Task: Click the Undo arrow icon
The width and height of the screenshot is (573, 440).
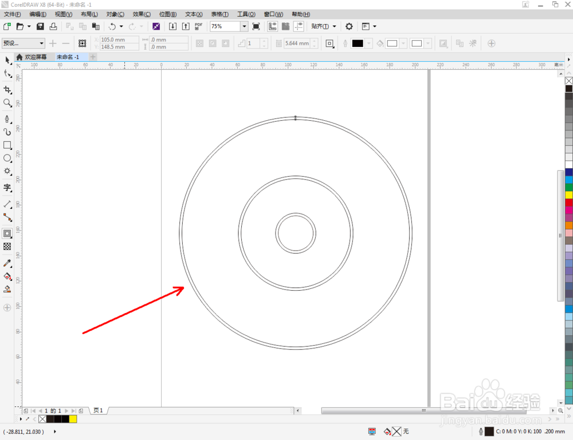Action: tap(112, 26)
